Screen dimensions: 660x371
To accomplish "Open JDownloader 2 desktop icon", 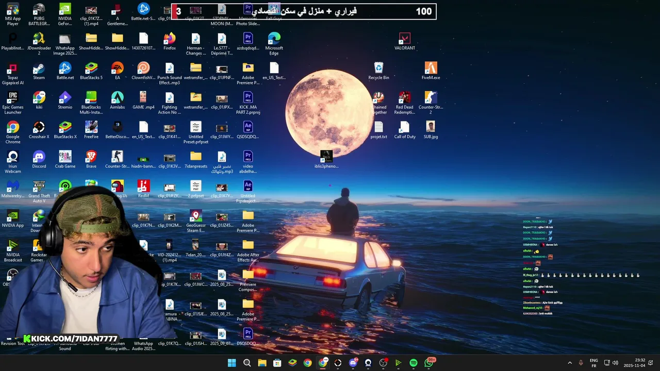I will coord(39,44).
